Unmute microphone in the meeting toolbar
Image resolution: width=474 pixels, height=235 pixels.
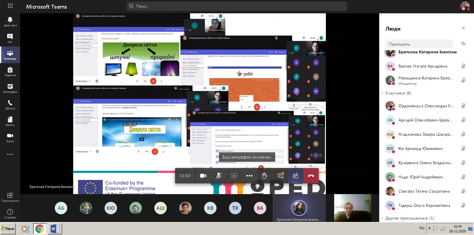pos(218,176)
